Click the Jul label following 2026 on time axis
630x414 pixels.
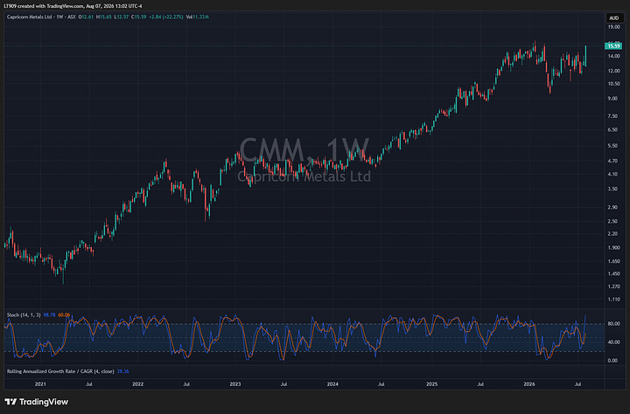[577, 384]
